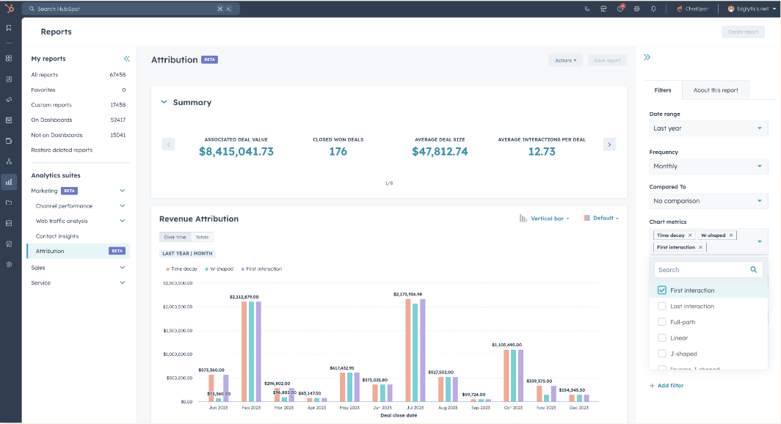Image resolution: width=781 pixels, height=424 pixels.
Task: Click the Actions button
Action: coord(565,60)
